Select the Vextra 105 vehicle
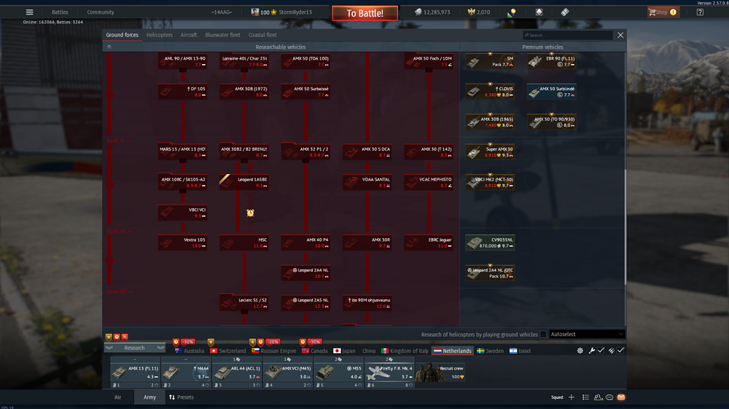 tap(183, 242)
